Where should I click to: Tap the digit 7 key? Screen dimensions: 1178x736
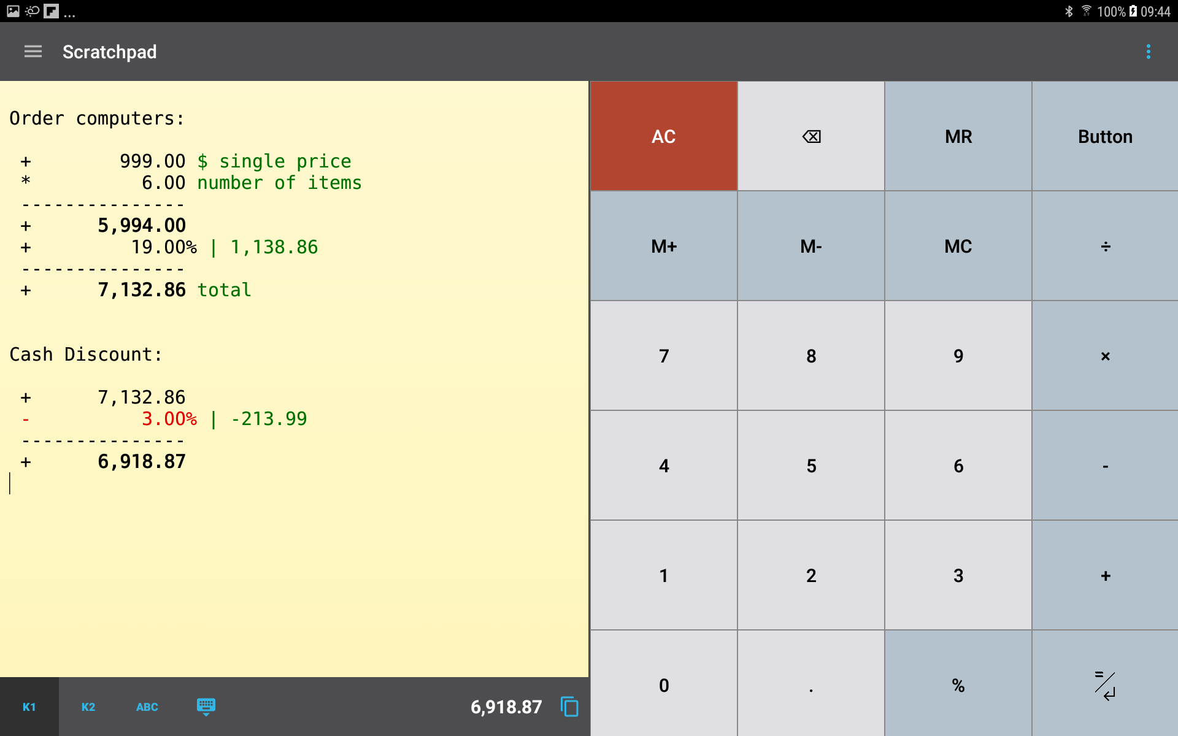coord(663,356)
